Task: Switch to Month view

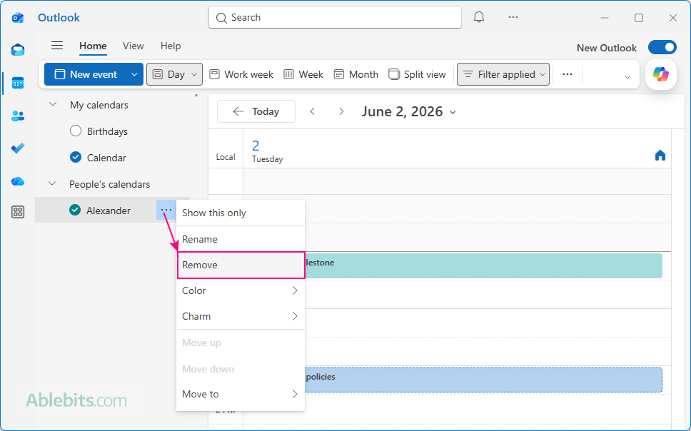Action: 356,74
